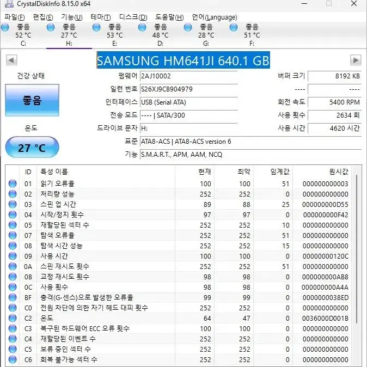Screen dimensions: 367x367
Task: Go to next disk with right arrow
Action: [x=356, y=60]
